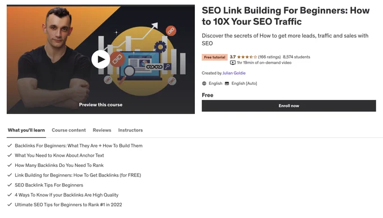
Task: Click the checkmark beside Anchor Text item
Action: point(10,156)
